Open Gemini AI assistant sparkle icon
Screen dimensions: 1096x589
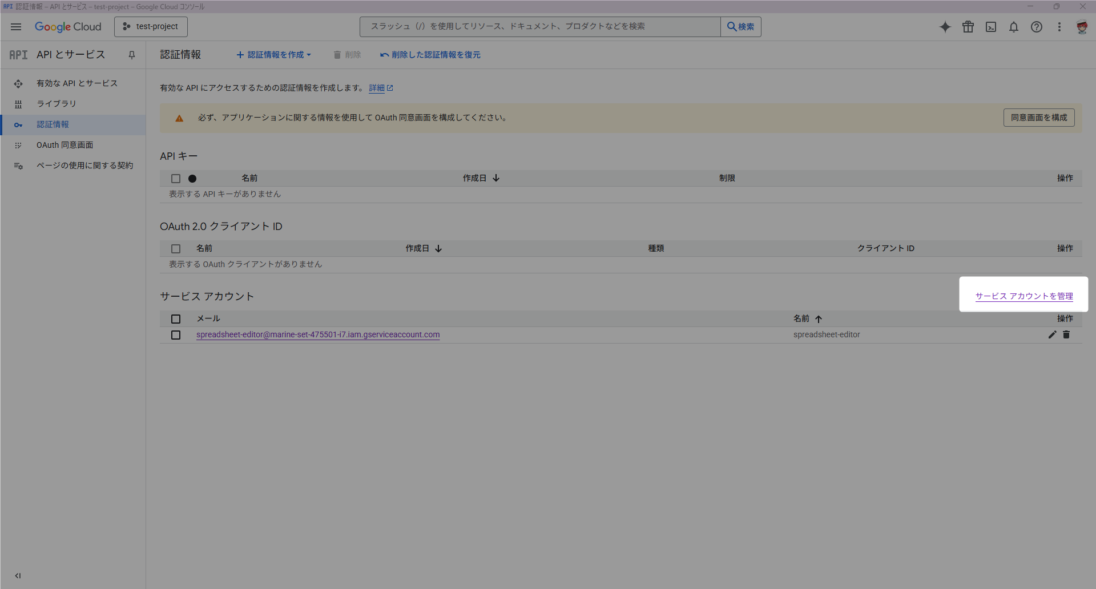pos(945,27)
